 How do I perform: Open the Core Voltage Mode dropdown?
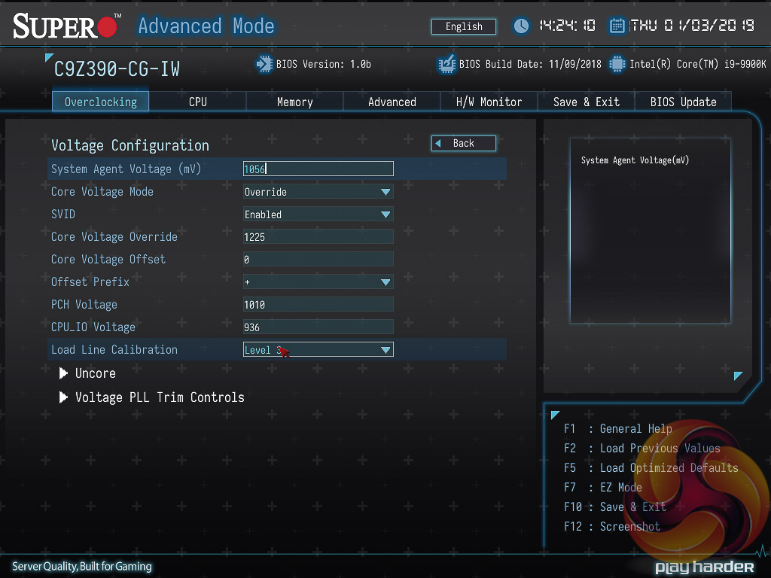pos(318,192)
